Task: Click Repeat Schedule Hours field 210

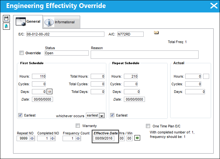Action: pos(131,76)
